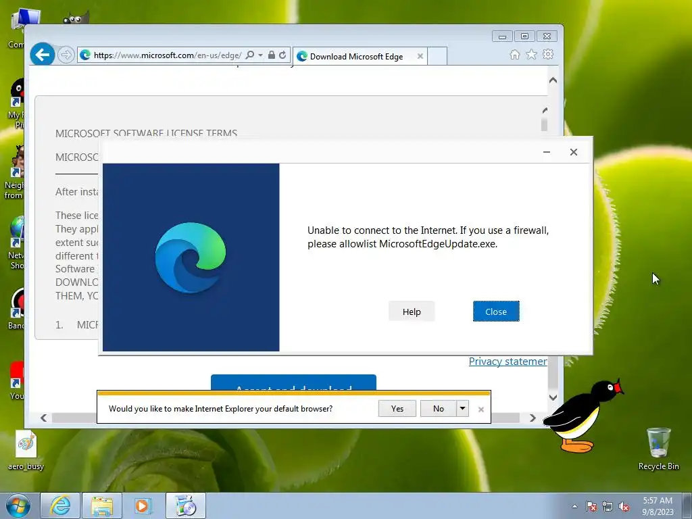Select the Recycle Bin desktop icon

point(658,449)
